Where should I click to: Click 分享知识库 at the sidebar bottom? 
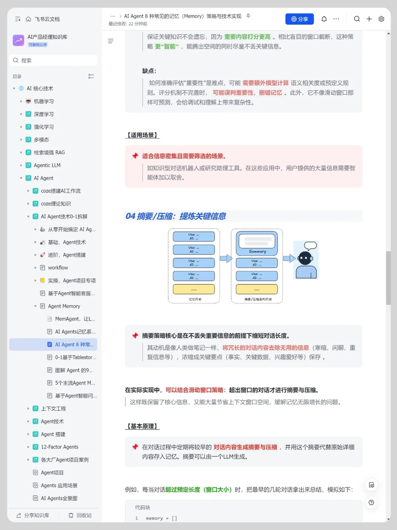[33, 515]
